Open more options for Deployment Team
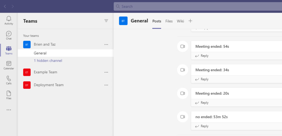This screenshot has height=136, width=282. coord(106,85)
